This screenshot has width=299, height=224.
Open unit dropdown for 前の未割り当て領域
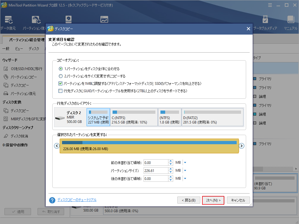click(x=185, y=163)
